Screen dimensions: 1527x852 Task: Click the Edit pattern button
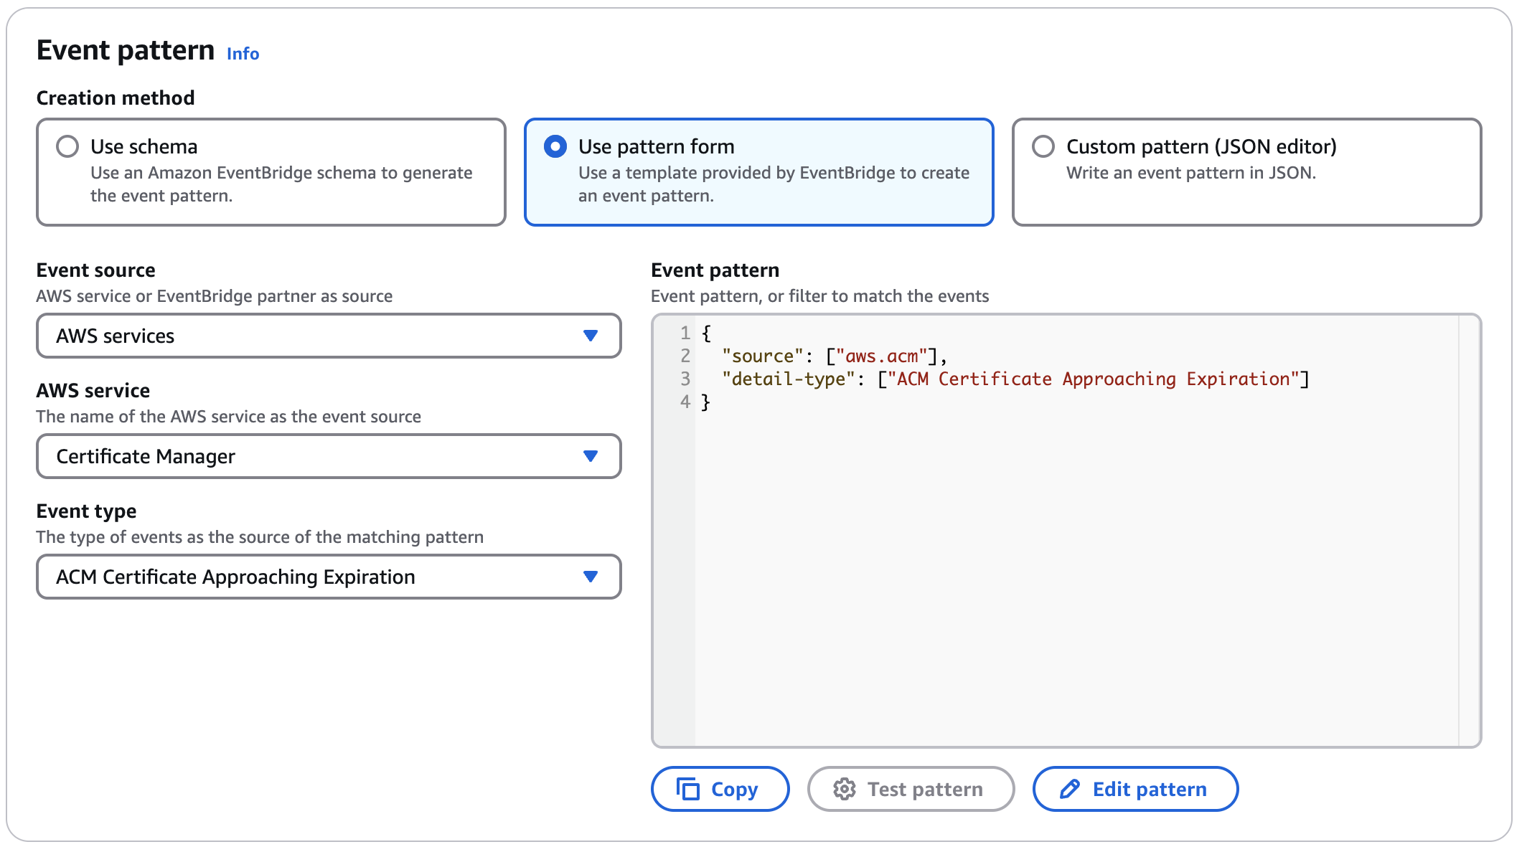coord(1135,789)
